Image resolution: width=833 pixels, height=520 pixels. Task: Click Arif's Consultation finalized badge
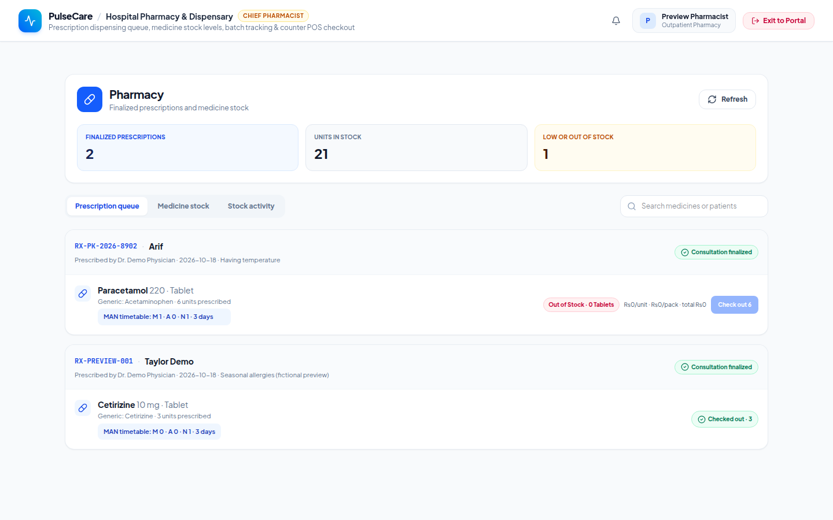tap(716, 252)
